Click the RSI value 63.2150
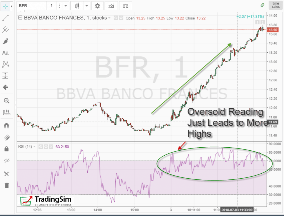 62,147
